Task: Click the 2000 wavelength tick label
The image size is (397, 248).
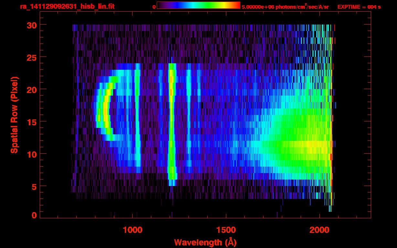Action: [319, 230]
